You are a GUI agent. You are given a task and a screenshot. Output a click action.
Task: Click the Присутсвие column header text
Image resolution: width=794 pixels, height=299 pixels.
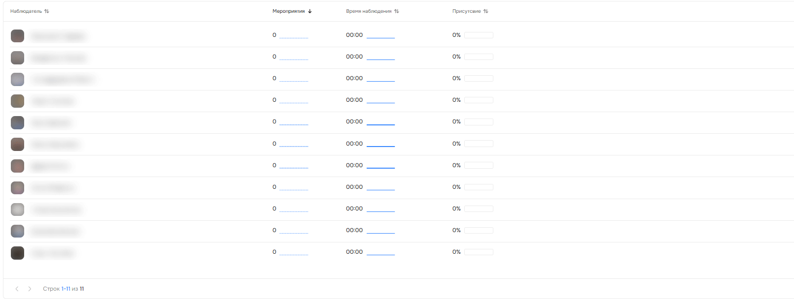466,11
